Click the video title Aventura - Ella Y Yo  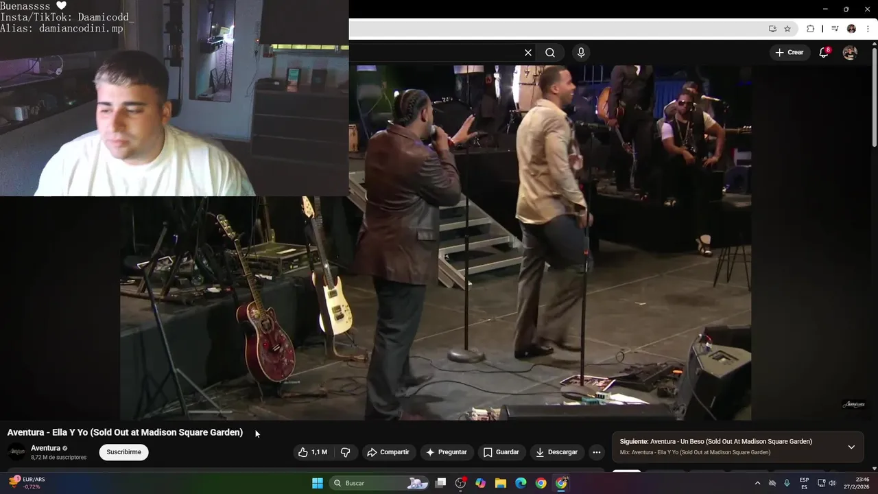click(125, 432)
